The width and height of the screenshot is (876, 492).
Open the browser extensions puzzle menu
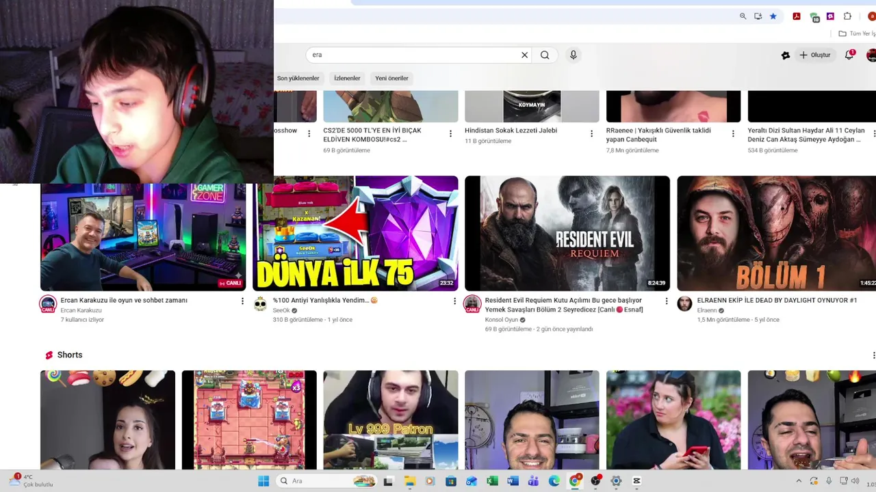[x=847, y=16]
